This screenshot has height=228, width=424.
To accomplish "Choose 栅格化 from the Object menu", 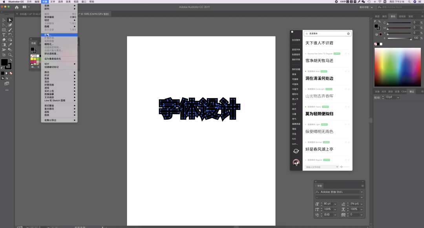I will (x=48, y=44).
